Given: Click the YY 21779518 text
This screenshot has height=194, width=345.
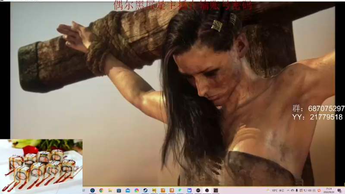Looking at the screenshot, I should (x=317, y=117).
